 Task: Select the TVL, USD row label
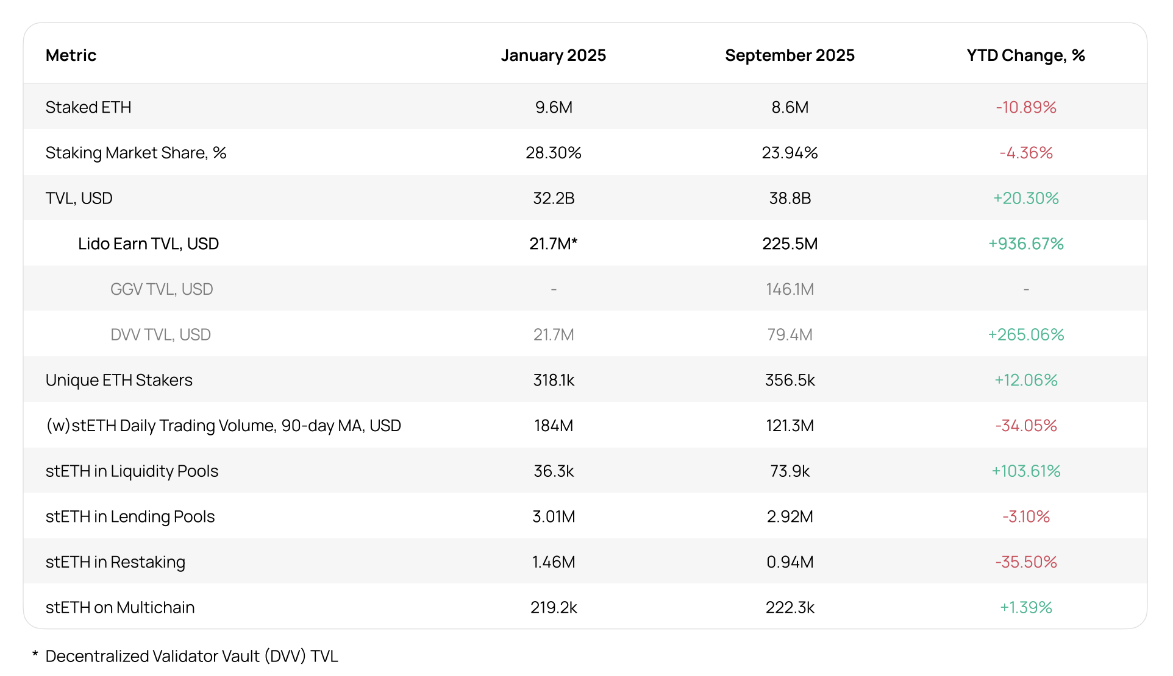79,199
